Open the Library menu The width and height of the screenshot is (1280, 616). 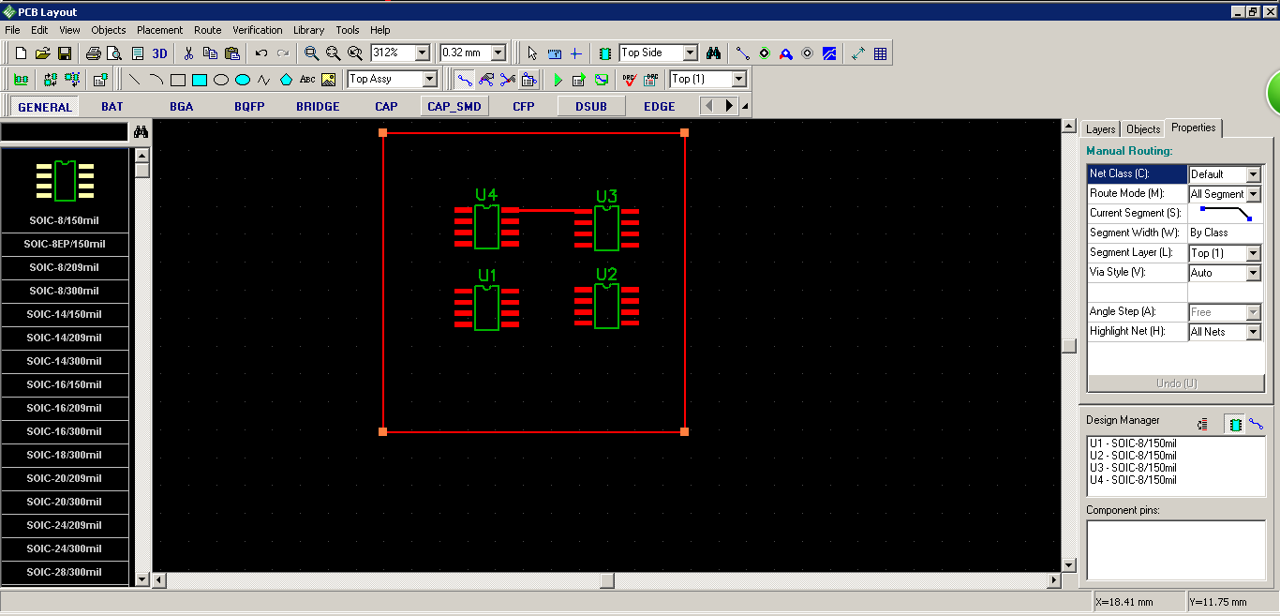[x=308, y=30]
